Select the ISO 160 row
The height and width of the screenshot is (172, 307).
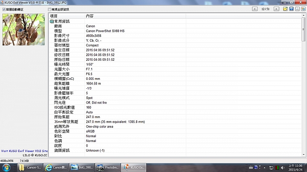click(x=175, y=107)
